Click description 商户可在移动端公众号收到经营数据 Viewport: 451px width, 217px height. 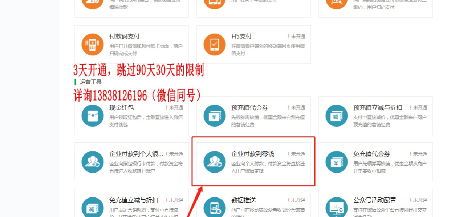(268, 212)
